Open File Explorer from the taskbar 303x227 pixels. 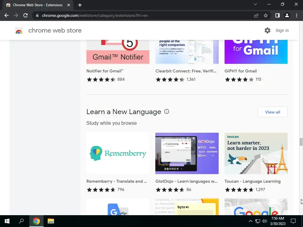coord(51,221)
